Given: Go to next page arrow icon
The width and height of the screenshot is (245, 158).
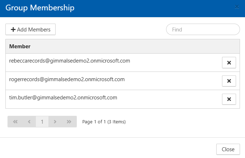Looking at the screenshot, I should [x=55, y=122].
